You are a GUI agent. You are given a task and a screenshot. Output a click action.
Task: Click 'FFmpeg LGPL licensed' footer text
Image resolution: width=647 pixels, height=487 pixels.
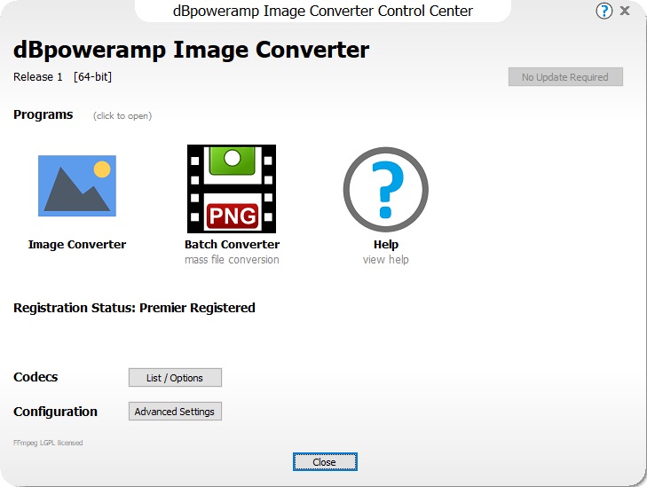point(48,443)
